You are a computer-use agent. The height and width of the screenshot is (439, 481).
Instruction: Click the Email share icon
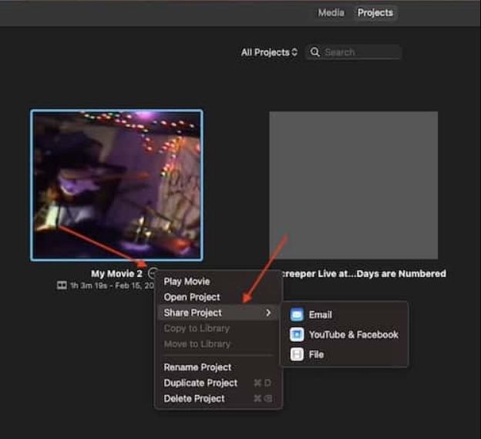(x=297, y=315)
